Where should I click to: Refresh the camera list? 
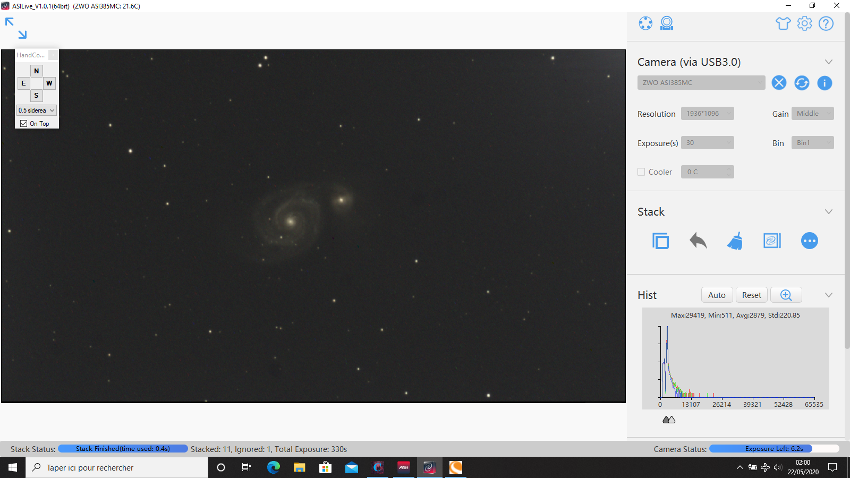point(802,83)
